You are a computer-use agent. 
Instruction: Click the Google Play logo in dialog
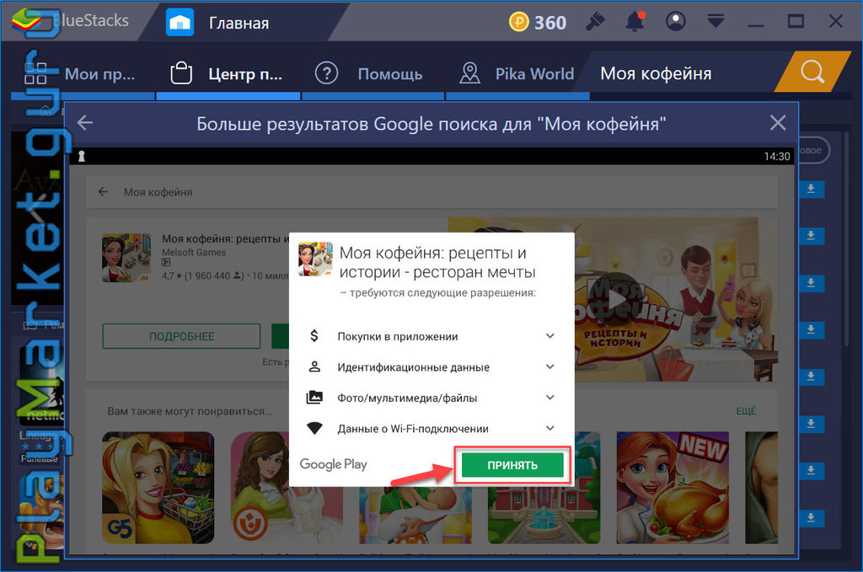(x=333, y=464)
